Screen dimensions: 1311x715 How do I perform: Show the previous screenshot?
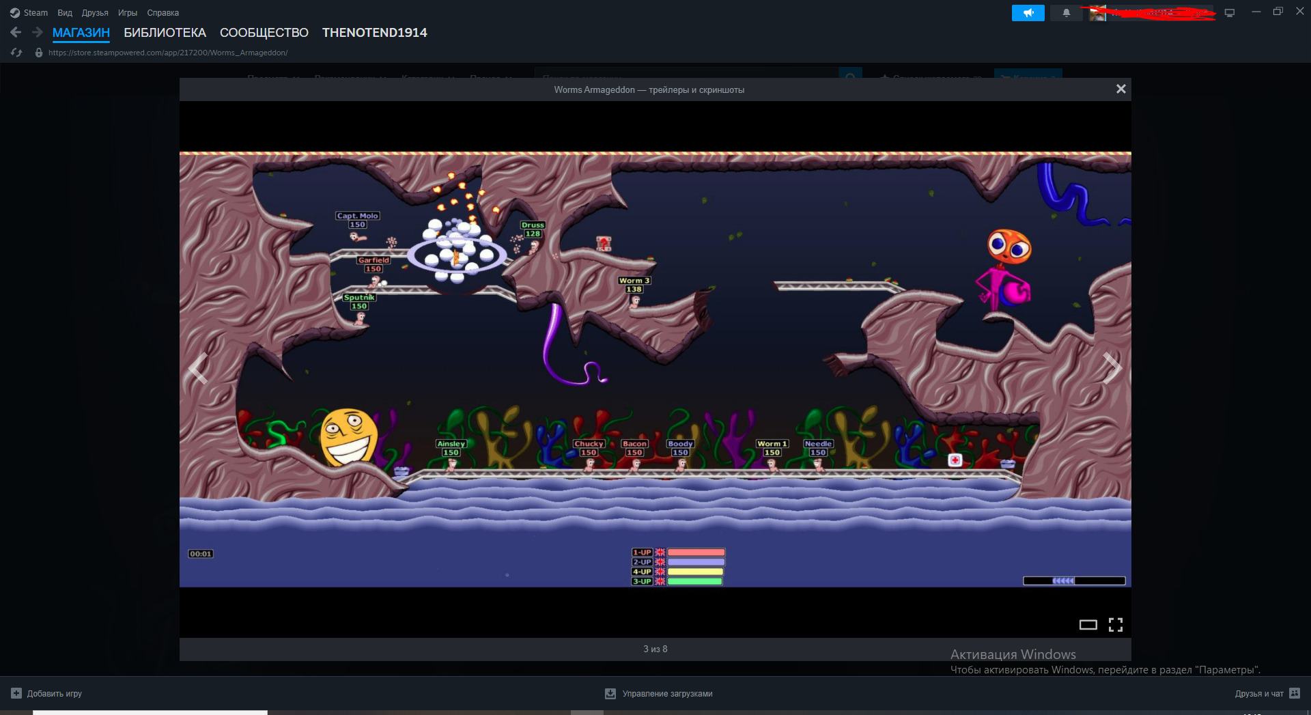click(198, 369)
